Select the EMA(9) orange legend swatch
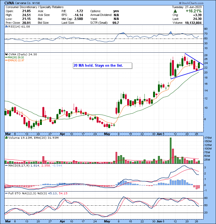216x224 pixels. tap(6, 60)
